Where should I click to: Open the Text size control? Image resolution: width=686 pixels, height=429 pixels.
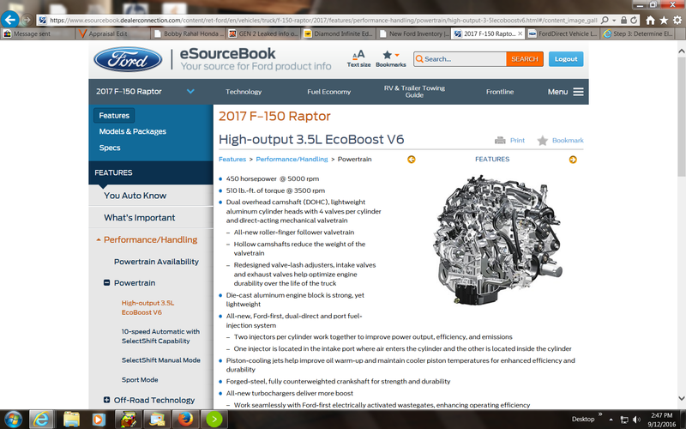[x=358, y=56]
